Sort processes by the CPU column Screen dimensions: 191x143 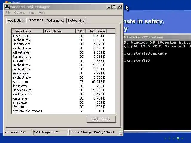click(81, 31)
